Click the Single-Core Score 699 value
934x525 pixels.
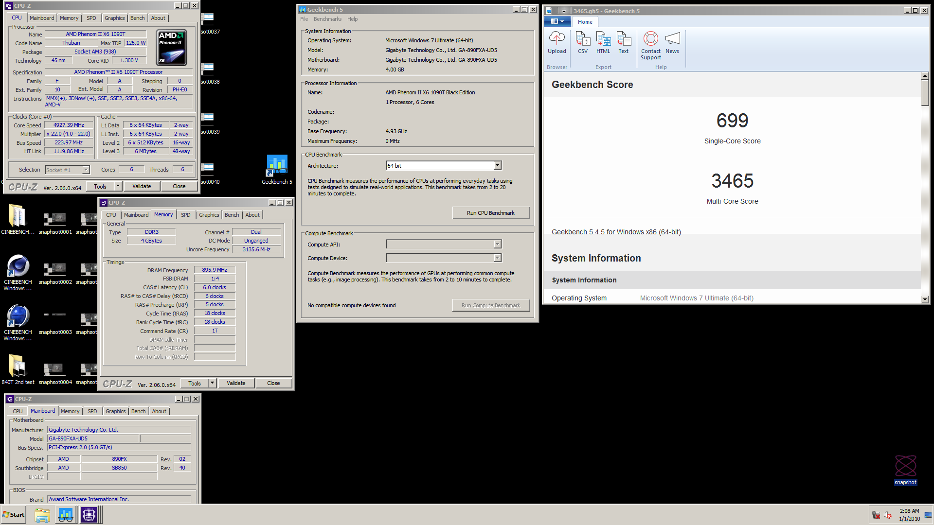click(x=732, y=121)
